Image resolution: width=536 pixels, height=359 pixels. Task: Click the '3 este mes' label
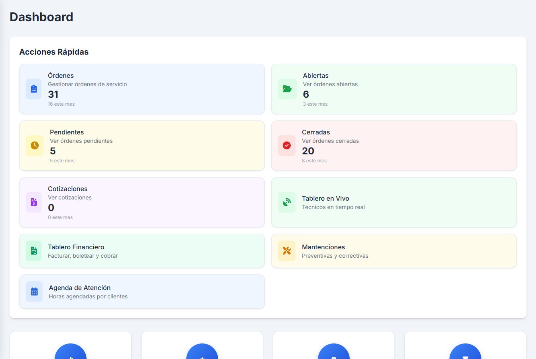[x=315, y=104]
